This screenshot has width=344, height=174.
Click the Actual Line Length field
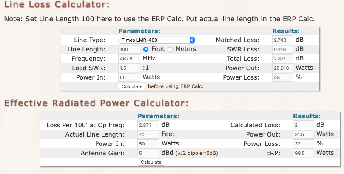click(148, 135)
